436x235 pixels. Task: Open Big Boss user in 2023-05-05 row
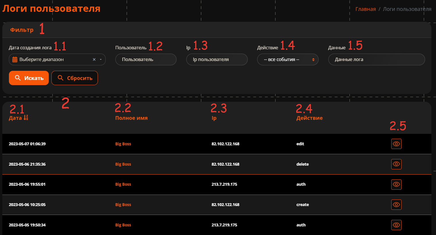click(123, 225)
